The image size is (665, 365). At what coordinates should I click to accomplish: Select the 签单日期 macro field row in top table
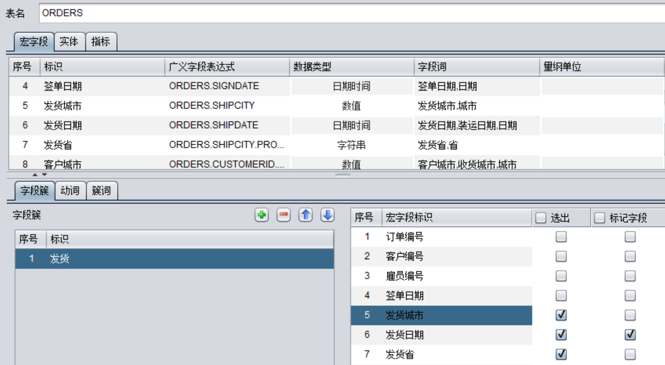(337, 86)
